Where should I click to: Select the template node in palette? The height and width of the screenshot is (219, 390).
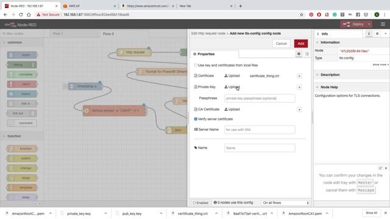22,187
